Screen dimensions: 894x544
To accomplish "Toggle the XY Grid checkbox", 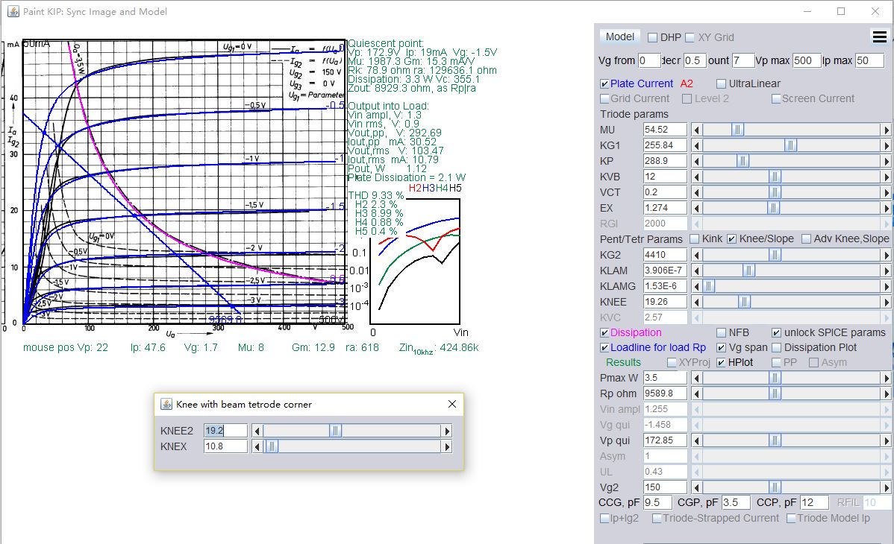I will click(690, 37).
